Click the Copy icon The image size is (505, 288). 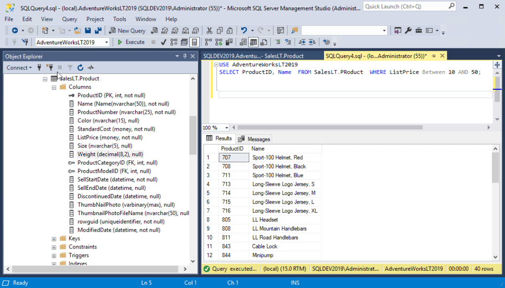(219, 31)
